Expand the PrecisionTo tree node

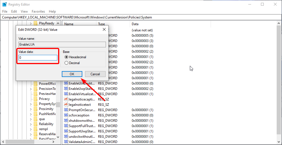tap(31, 89)
